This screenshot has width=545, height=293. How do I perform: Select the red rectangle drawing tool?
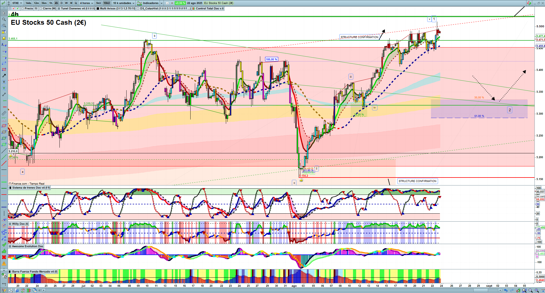coord(4,69)
